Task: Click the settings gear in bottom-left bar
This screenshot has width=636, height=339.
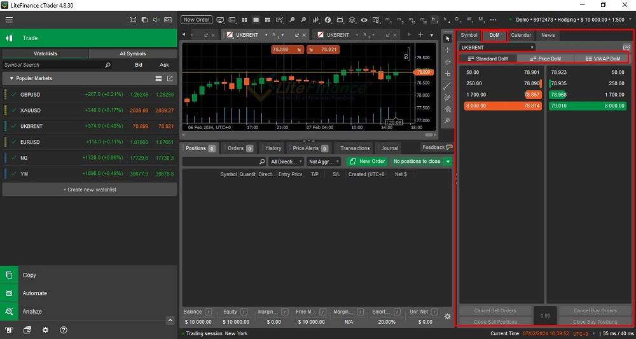Action: tap(45, 330)
